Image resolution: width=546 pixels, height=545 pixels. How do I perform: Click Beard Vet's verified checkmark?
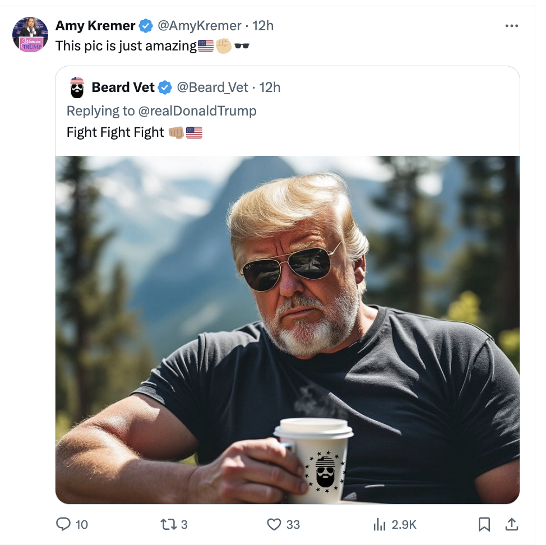(165, 87)
